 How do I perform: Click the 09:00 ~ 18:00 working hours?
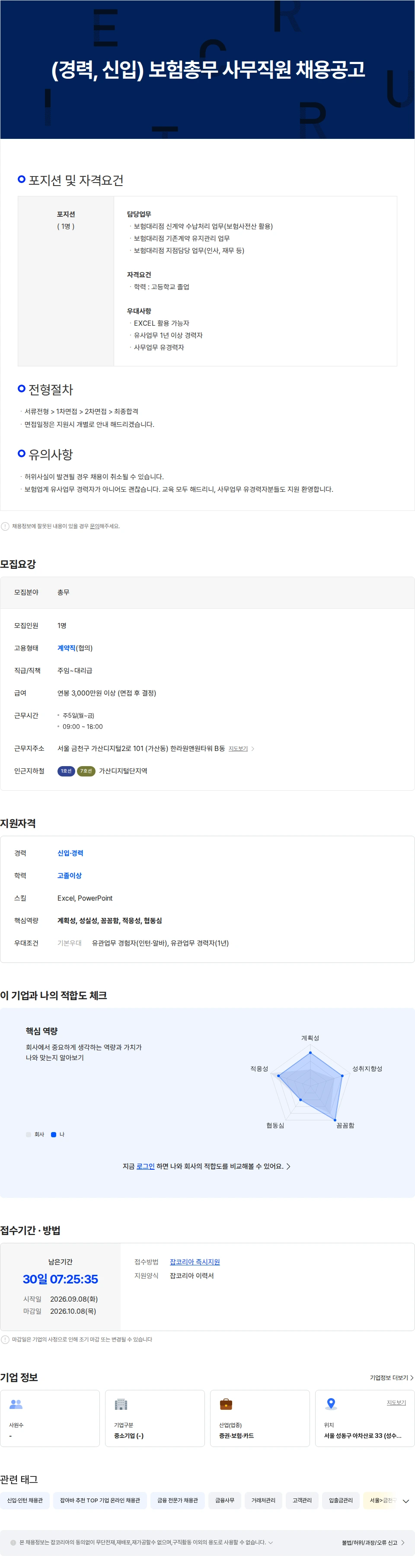pyautogui.click(x=83, y=727)
